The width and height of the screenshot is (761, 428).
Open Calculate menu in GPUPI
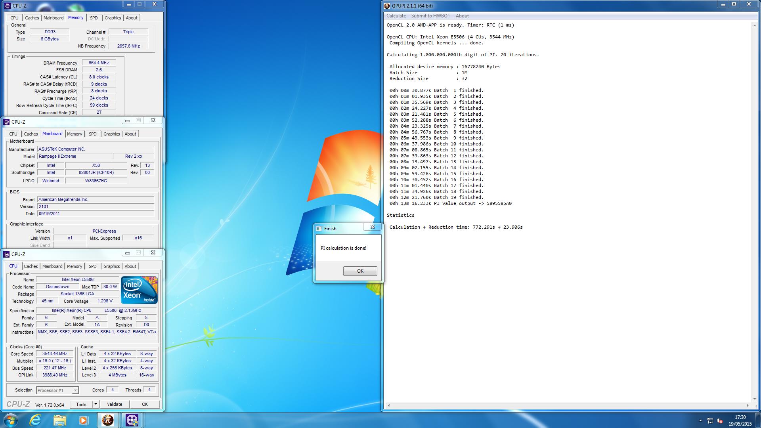[x=396, y=16]
